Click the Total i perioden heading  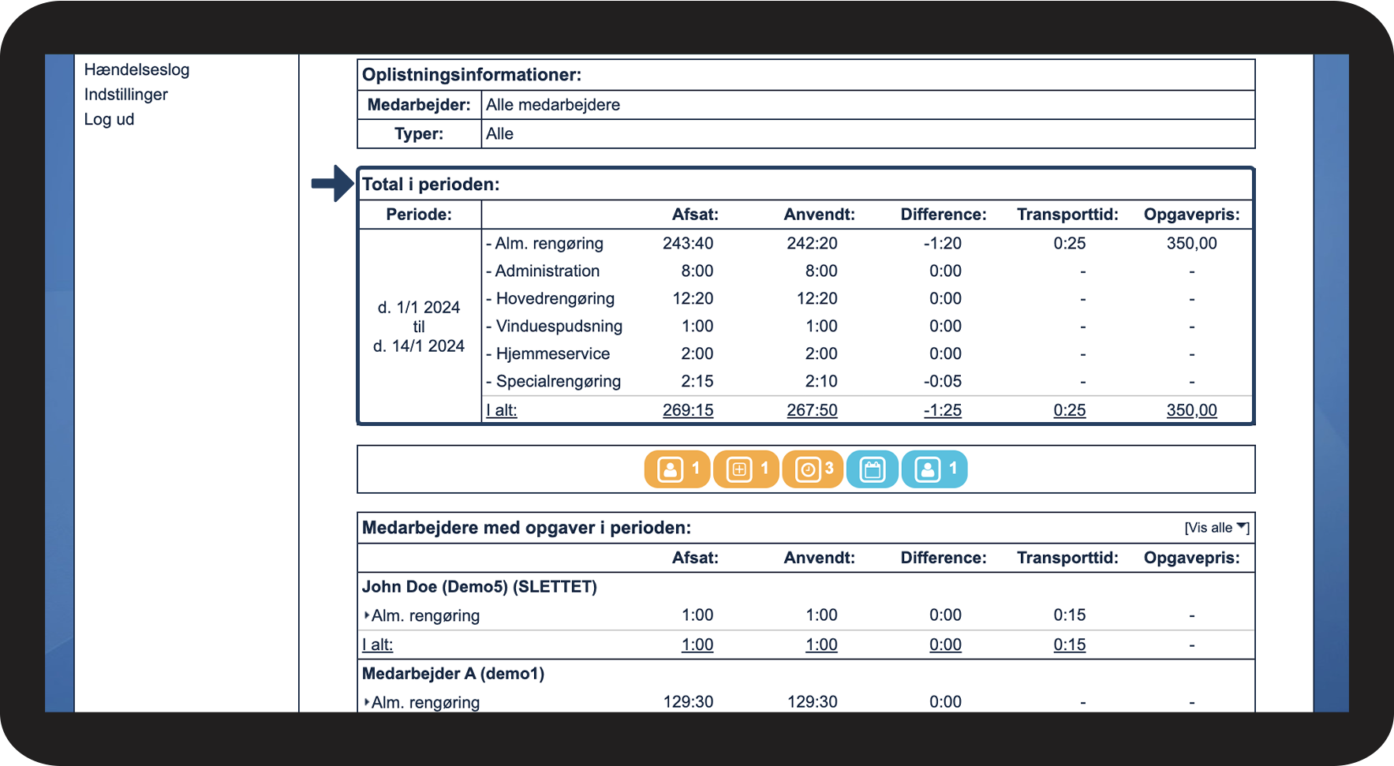[431, 185]
